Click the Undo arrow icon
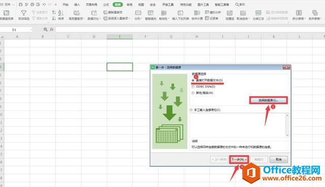325x187 pixels. [x=44, y=5]
